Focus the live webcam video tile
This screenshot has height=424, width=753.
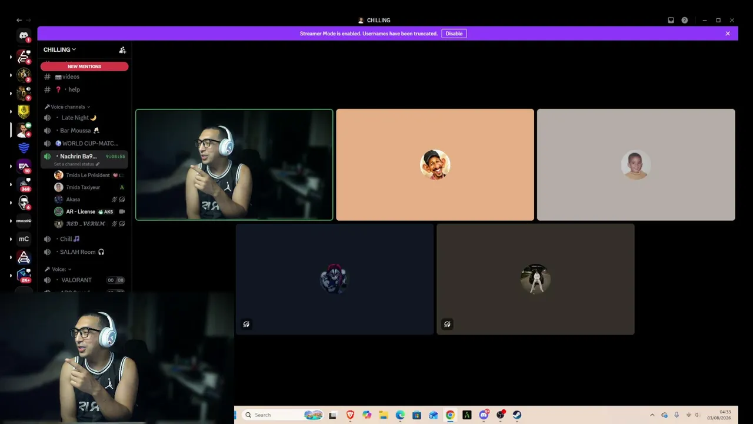(234, 165)
